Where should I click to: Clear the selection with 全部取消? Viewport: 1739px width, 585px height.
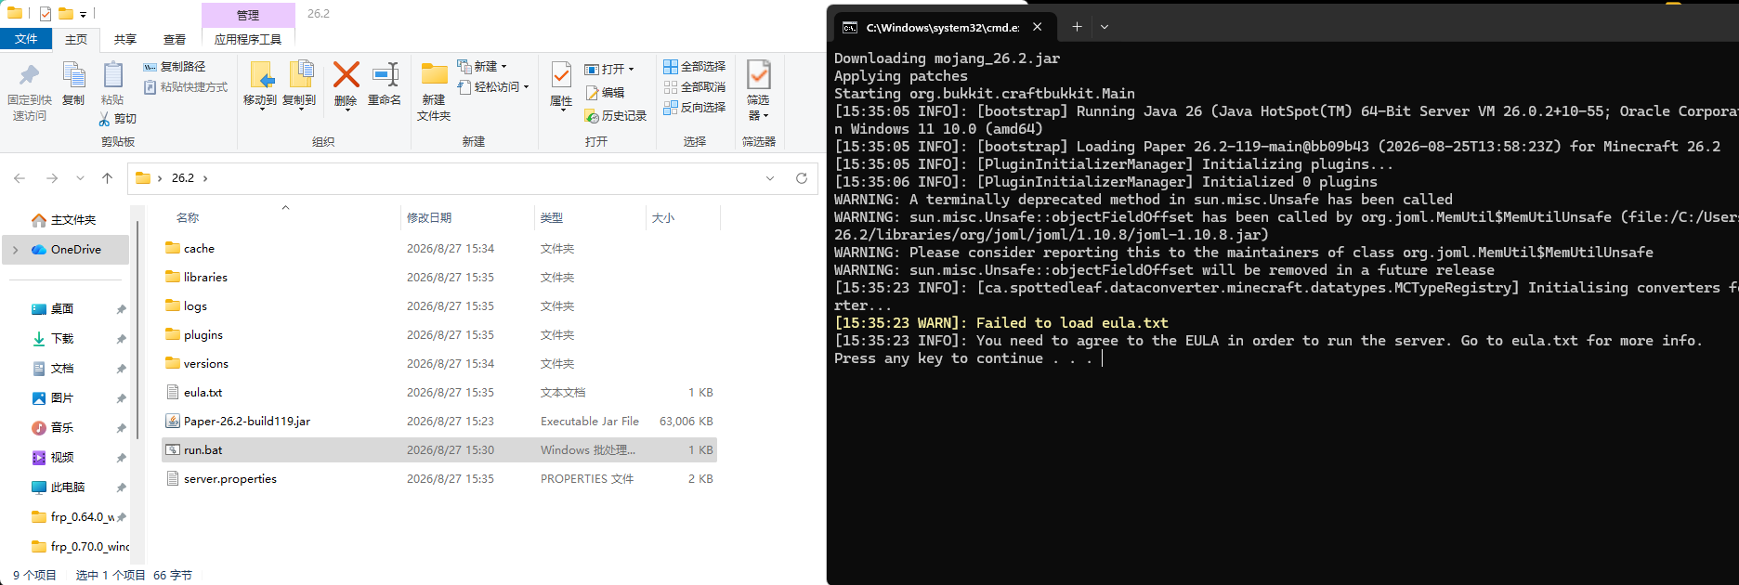tap(695, 87)
